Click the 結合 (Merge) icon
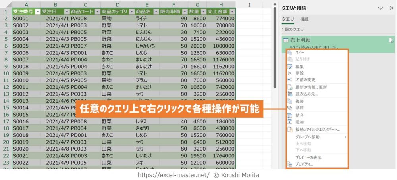Image resolution: width=397 pixels, height=180 pixels. tap(290, 115)
